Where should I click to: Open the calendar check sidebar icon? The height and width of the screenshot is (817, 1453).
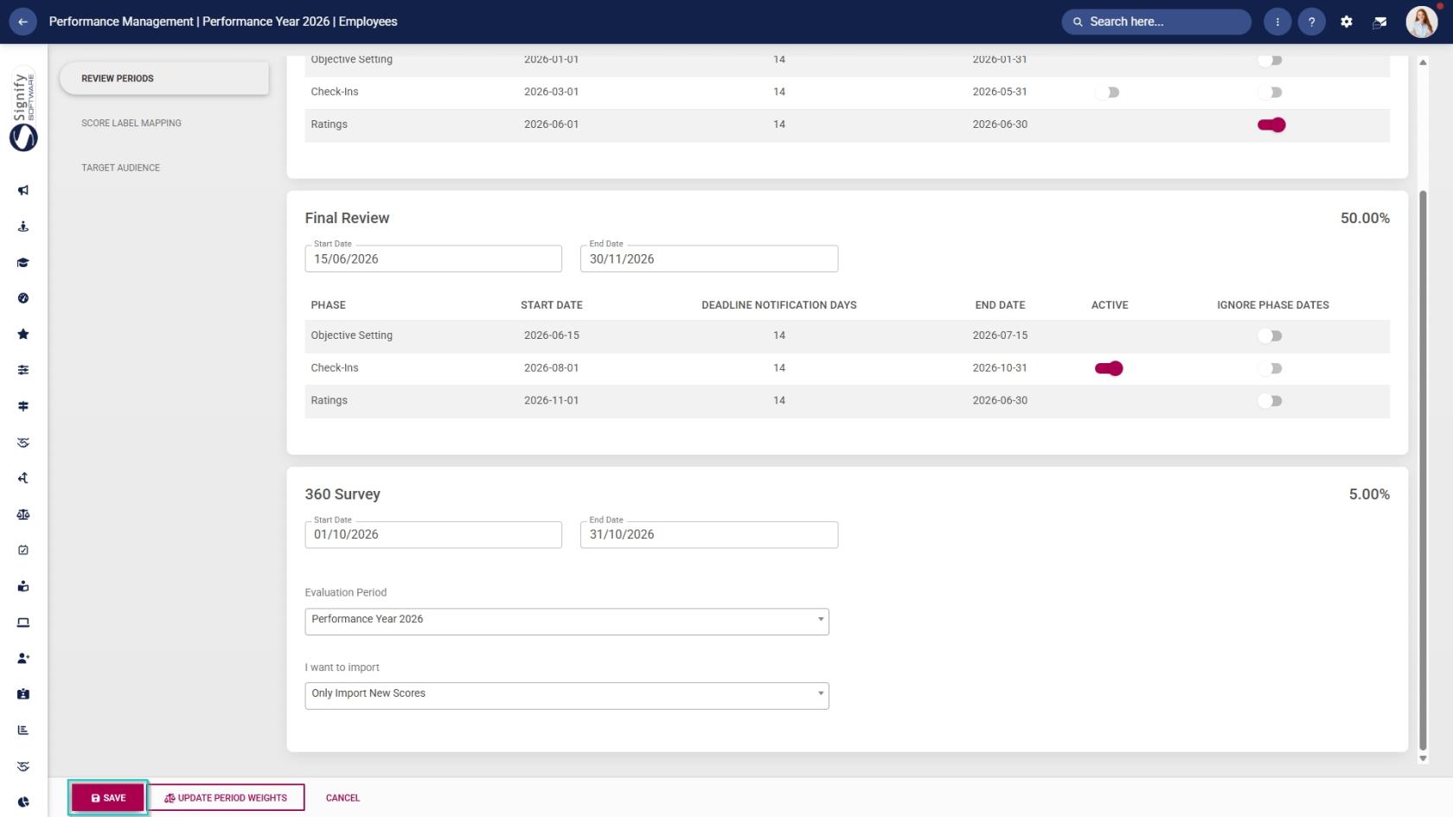tap(23, 550)
